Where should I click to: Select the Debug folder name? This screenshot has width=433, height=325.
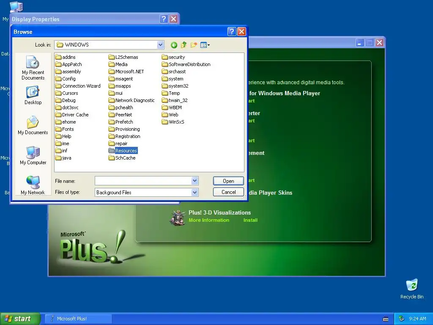[69, 100]
